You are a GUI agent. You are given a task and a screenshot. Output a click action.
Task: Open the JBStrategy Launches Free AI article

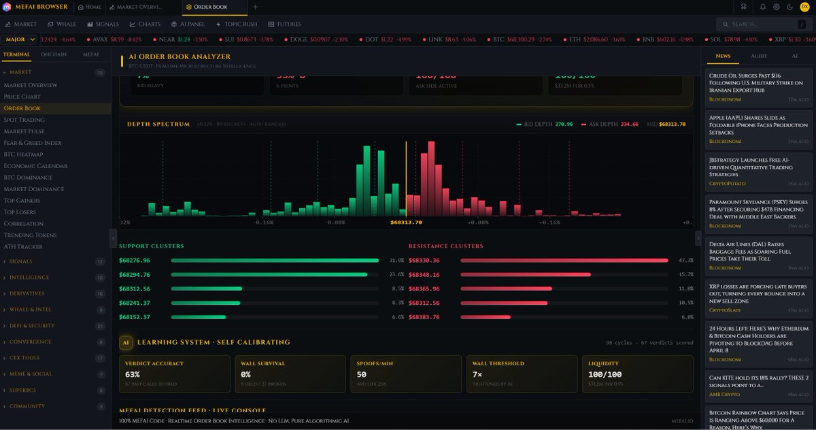click(759, 171)
